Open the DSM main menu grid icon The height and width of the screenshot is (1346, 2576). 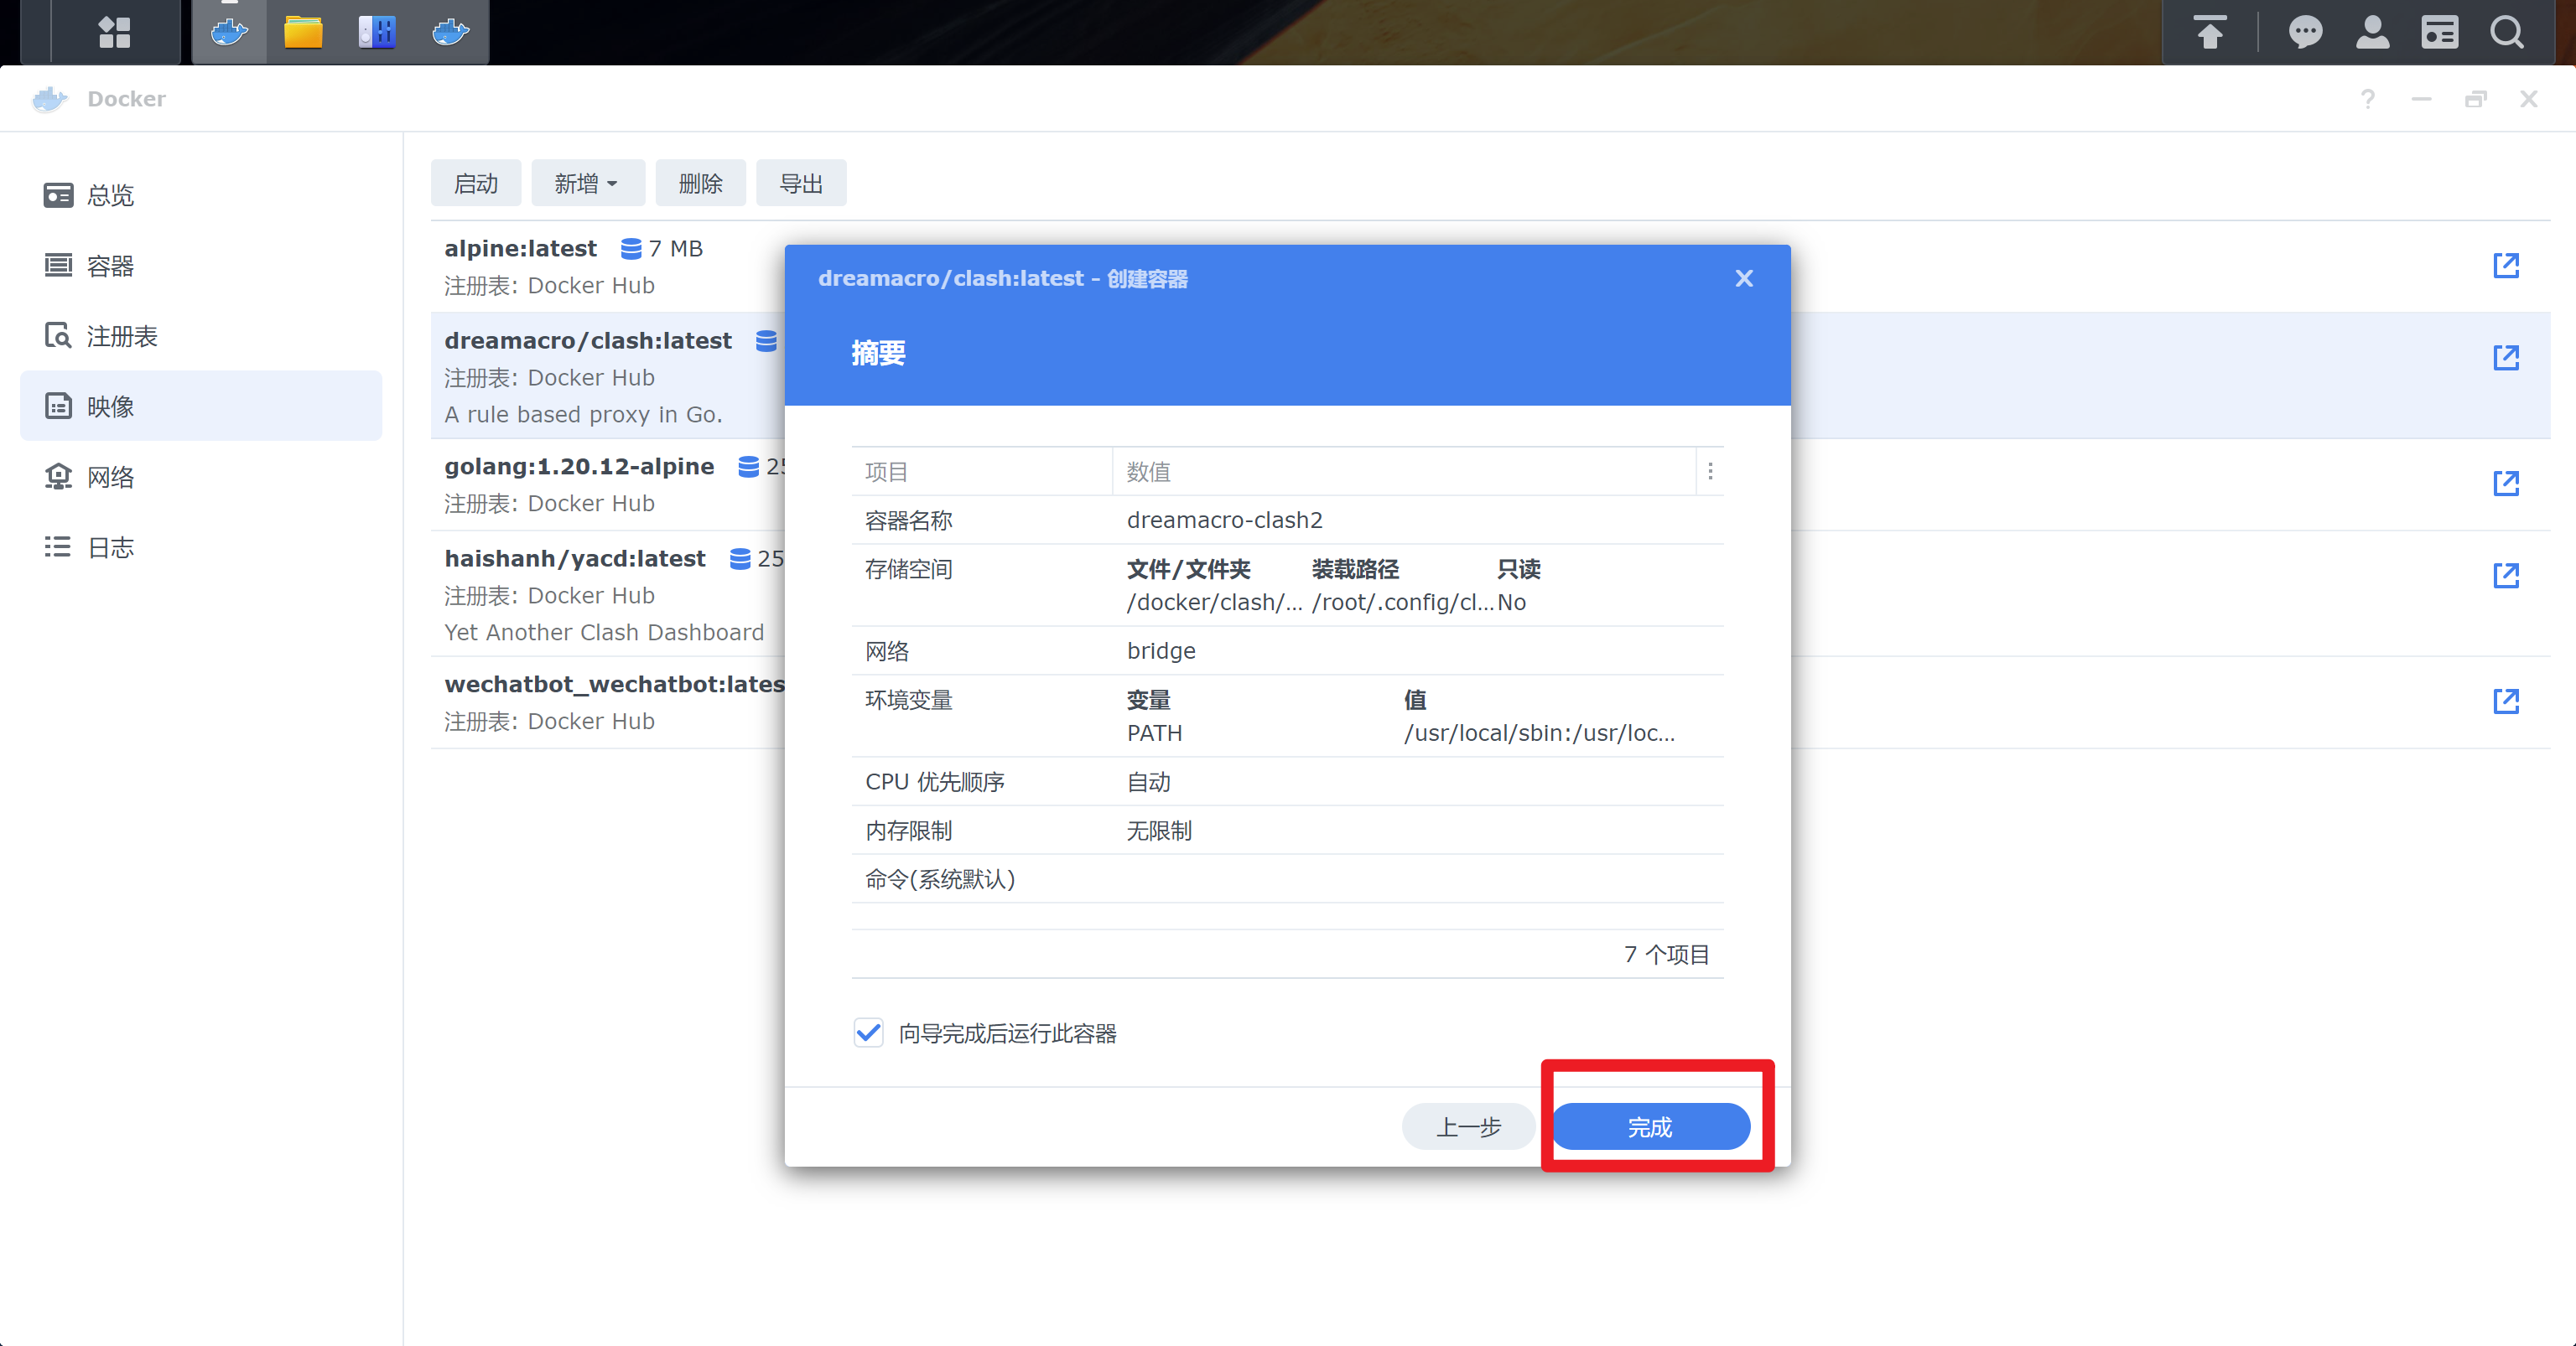tap(114, 32)
